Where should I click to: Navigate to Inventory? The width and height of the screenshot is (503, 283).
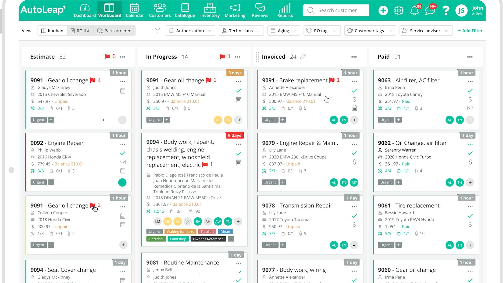210,11
